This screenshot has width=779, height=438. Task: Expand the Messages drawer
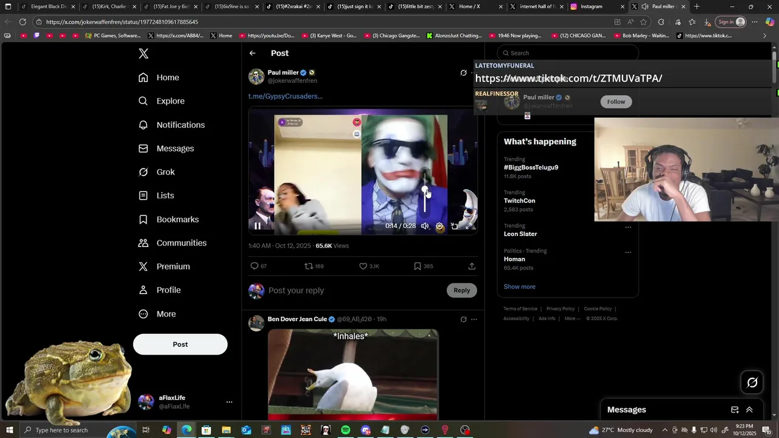pyautogui.click(x=749, y=410)
